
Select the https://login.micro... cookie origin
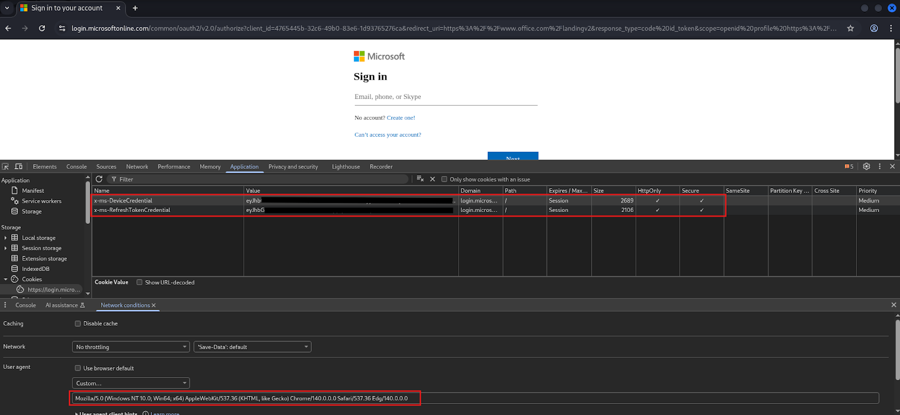(x=53, y=290)
